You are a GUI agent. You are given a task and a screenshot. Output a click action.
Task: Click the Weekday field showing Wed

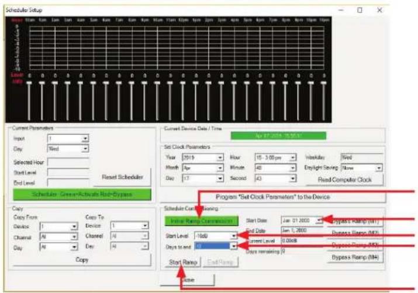(x=362, y=157)
